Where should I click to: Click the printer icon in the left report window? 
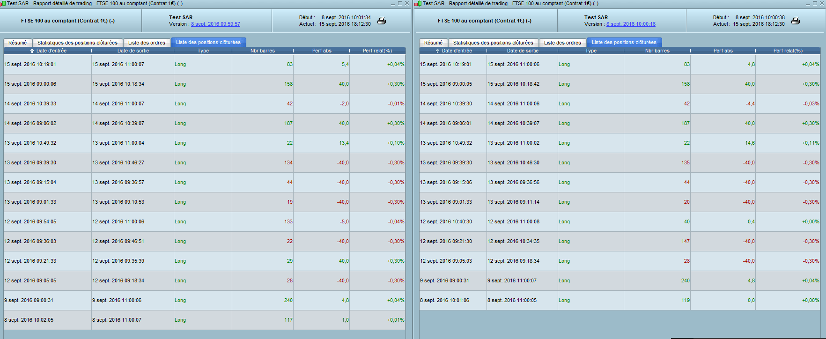pyautogui.click(x=382, y=21)
